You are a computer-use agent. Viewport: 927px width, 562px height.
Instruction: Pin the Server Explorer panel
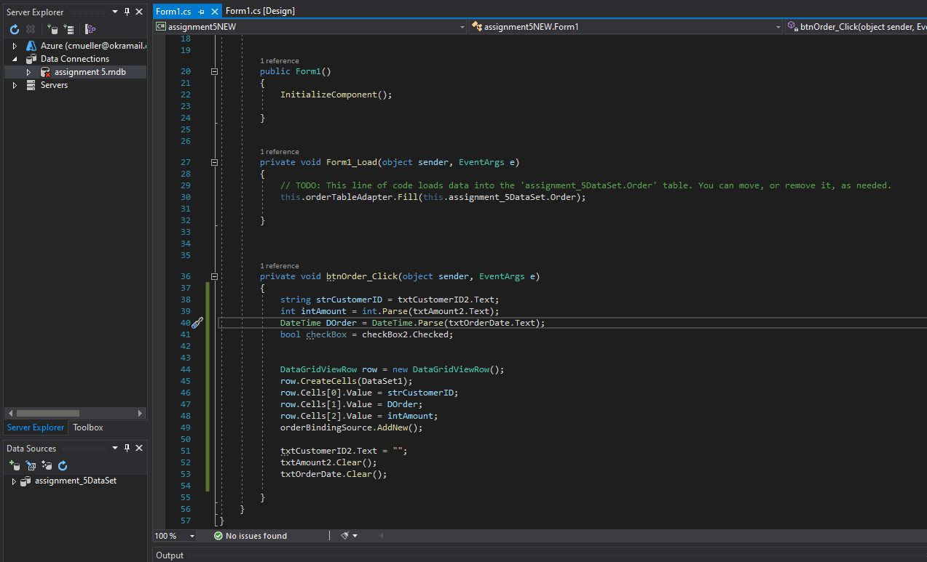pyautogui.click(x=127, y=12)
